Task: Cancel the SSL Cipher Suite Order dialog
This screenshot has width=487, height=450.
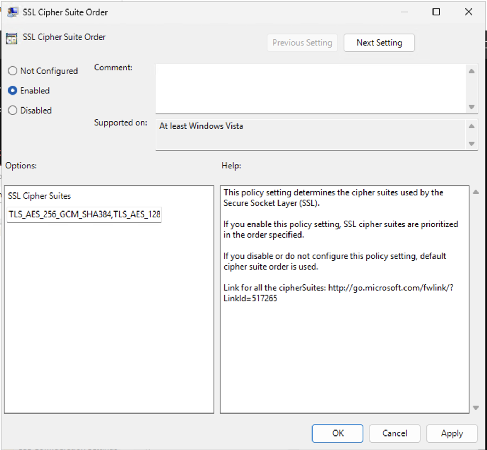Action: click(x=395, y=433)
